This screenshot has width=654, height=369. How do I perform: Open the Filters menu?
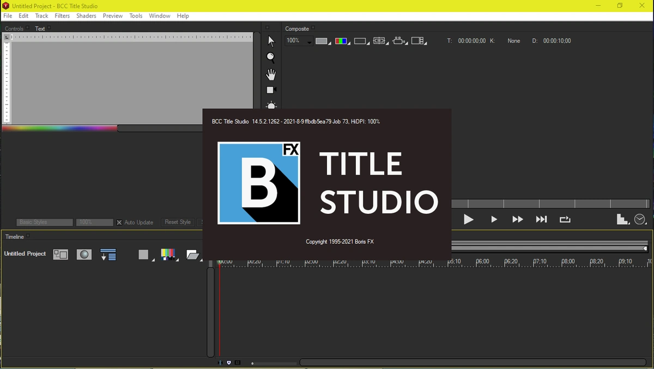[x=62, y=16]
